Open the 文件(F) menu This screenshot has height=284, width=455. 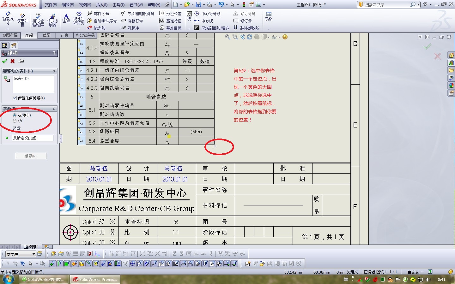tap(51, 5)
